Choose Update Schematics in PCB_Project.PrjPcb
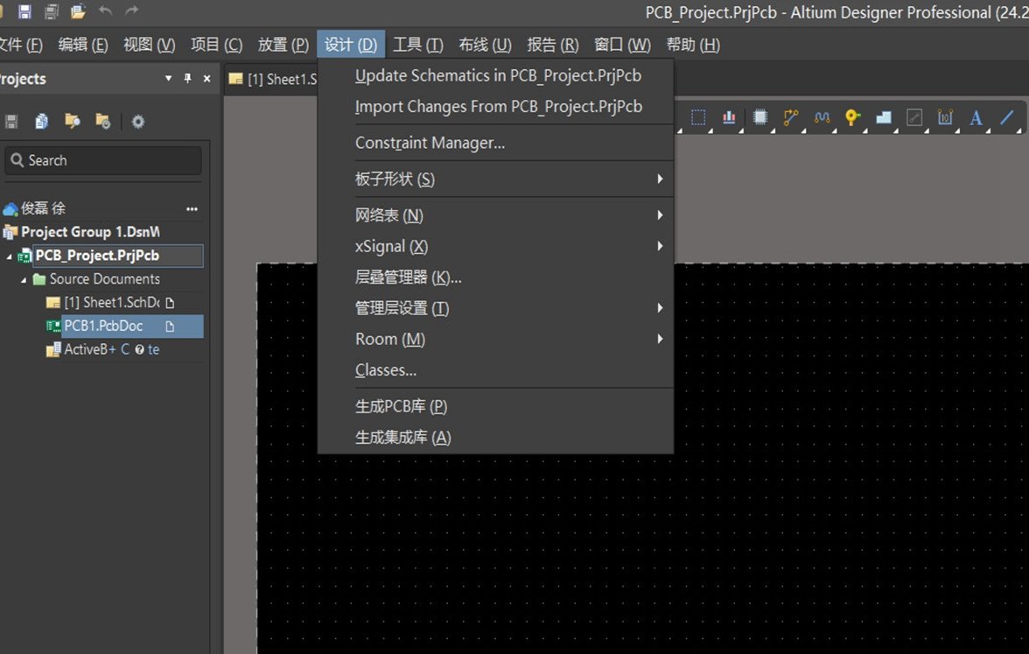 [x=496, y=75]
